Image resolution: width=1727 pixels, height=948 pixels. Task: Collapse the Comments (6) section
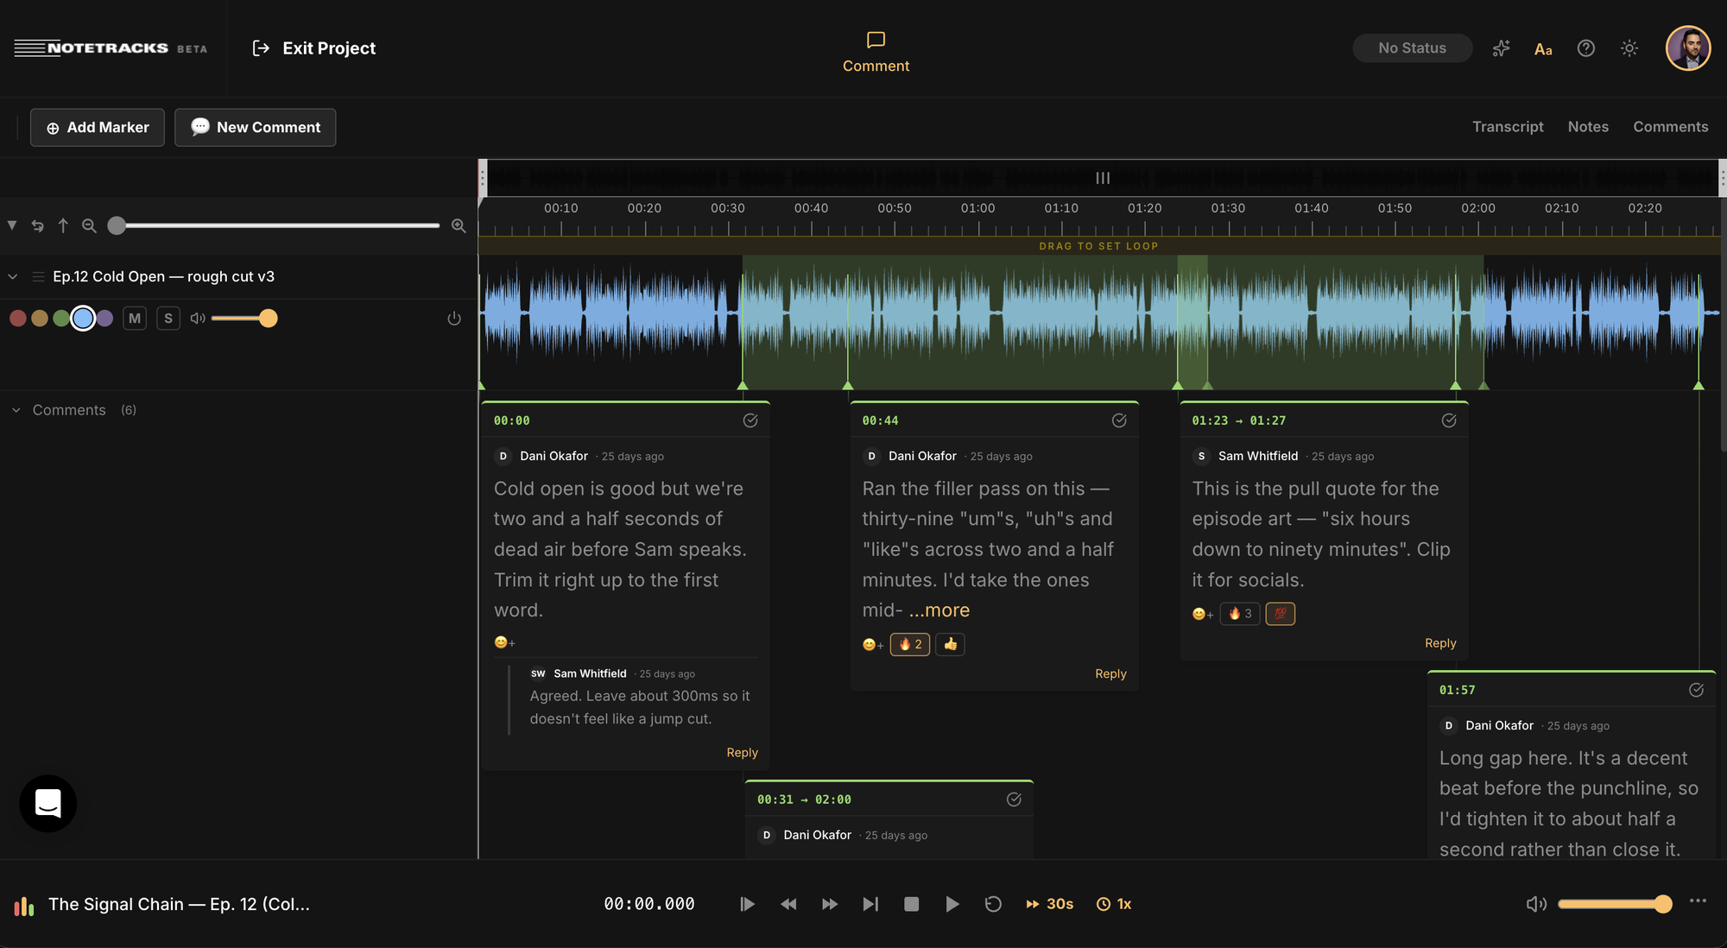coord(16,410)
